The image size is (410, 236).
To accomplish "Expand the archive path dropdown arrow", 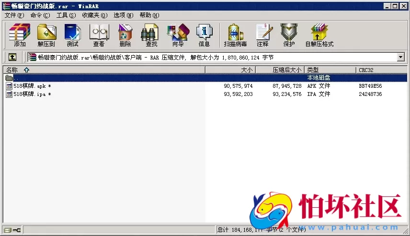I will [401, 57].
